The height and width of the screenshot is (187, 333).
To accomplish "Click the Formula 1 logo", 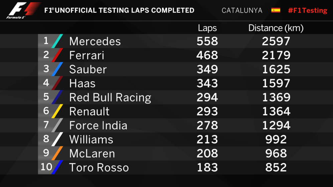I will 23,11.
